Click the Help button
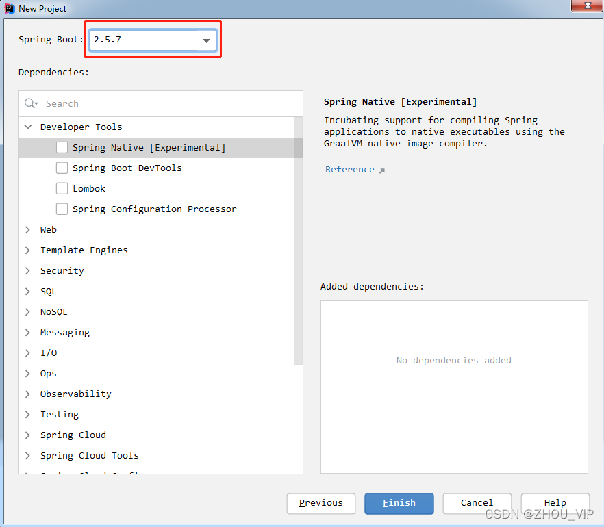This screenshot has height=527, width=604. tap(555, 503)
